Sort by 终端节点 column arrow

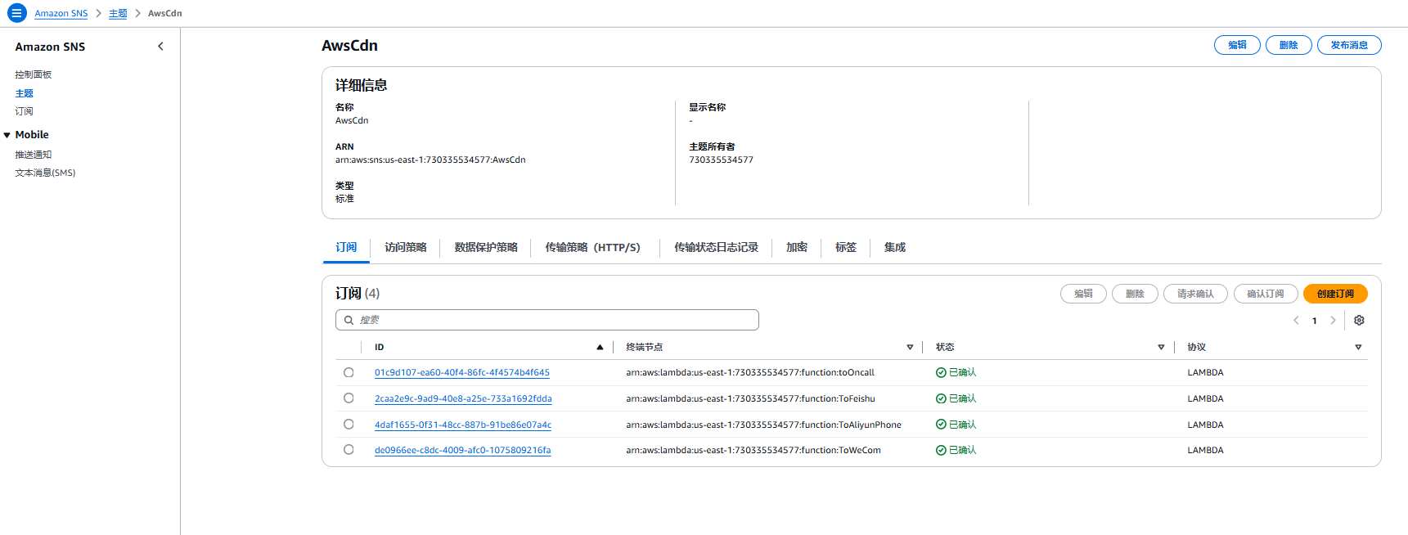coord(910,347)
